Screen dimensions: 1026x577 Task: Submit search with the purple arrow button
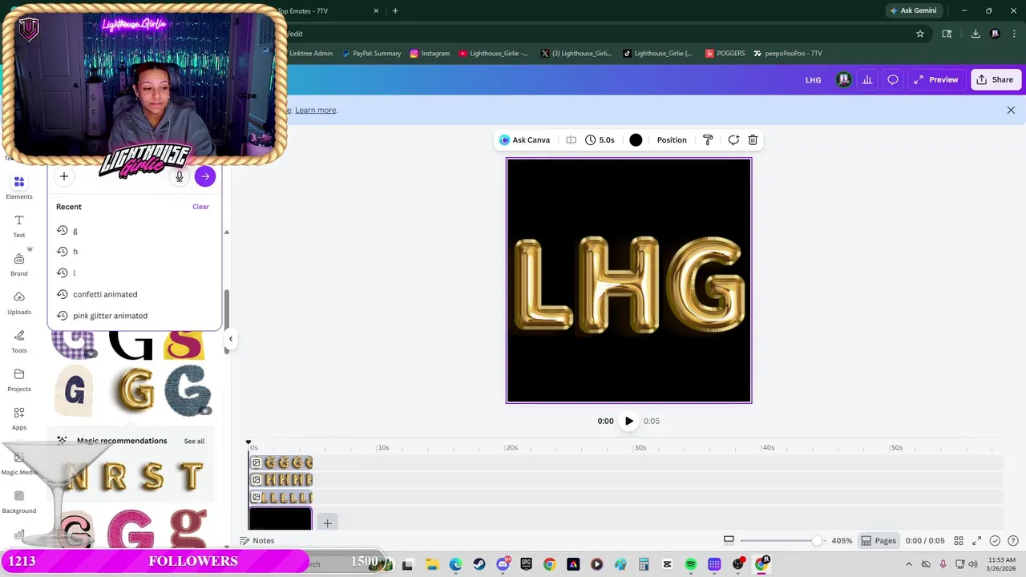point(205,176)
